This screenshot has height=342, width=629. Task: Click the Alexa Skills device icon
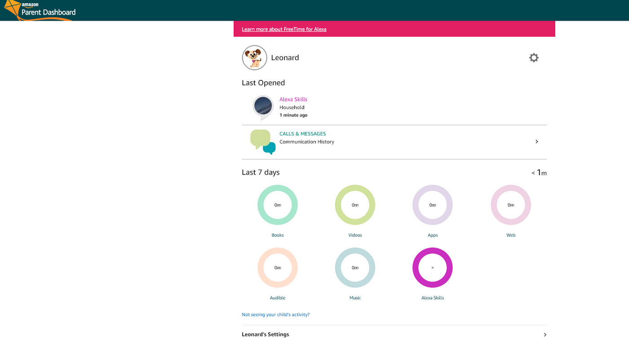(263, 107)
